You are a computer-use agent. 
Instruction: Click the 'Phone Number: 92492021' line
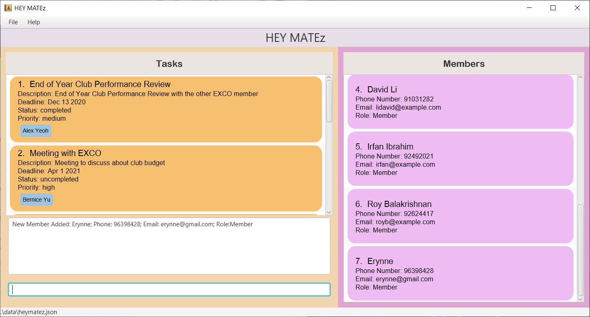(395, 156)
